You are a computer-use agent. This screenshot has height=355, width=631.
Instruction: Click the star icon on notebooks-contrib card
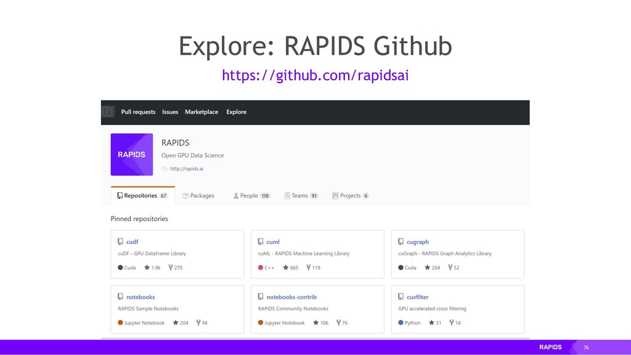coord(316,322)
